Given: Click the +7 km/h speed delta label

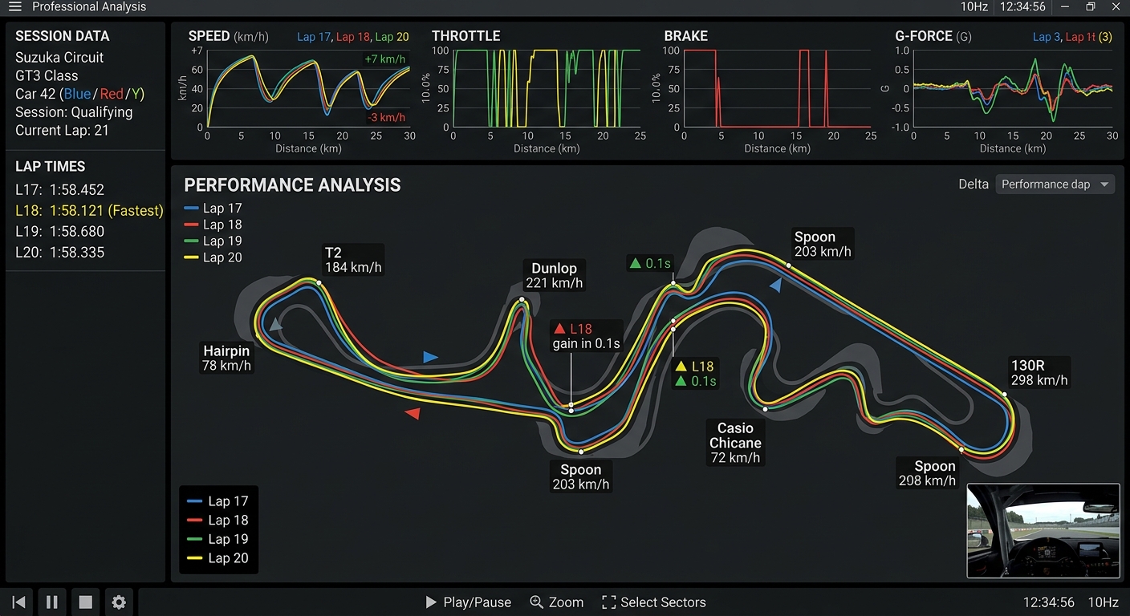Looking at the screenshot, I should (x=384, y=59).
